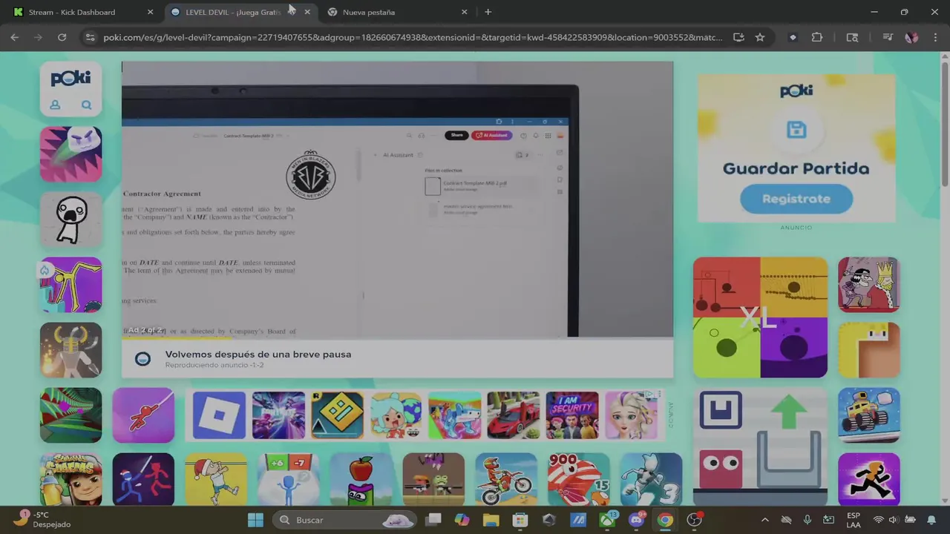Image resolution: width=950 pixels, height=534 pixels.
Task: Close the Kick Dashboard tab
Action: click(x=150, y=12)
